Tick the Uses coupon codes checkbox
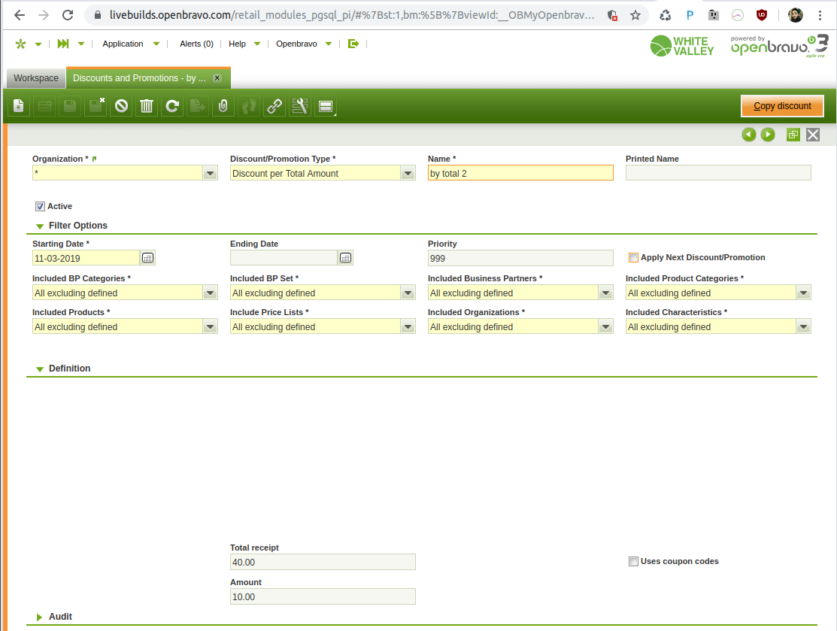This screenshot has height=631, width=837. [x=633, y=562]
